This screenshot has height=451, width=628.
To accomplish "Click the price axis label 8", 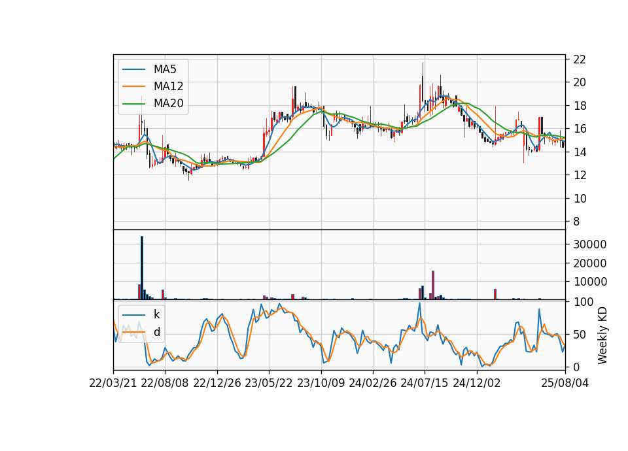I will point(576,222).
